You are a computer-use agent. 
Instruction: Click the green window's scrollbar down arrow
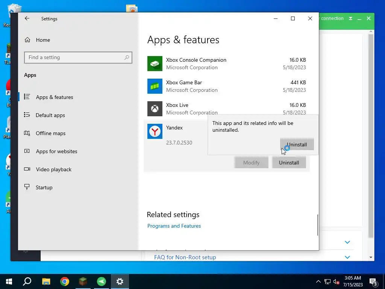[371, 257]
